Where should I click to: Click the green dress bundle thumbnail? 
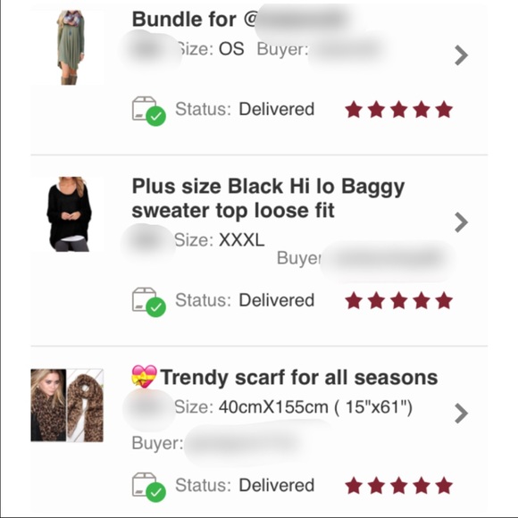coord(71,47)
